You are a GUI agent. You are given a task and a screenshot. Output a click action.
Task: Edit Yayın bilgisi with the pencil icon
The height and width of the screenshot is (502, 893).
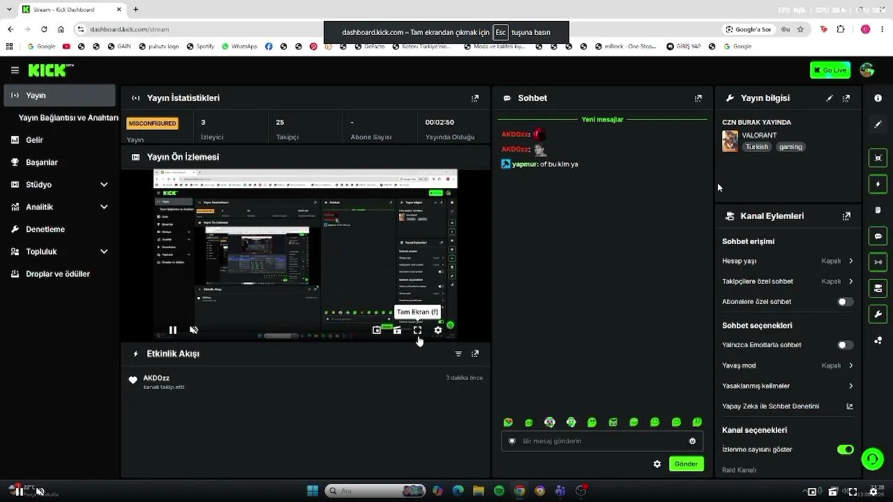(x=830, y=98)
